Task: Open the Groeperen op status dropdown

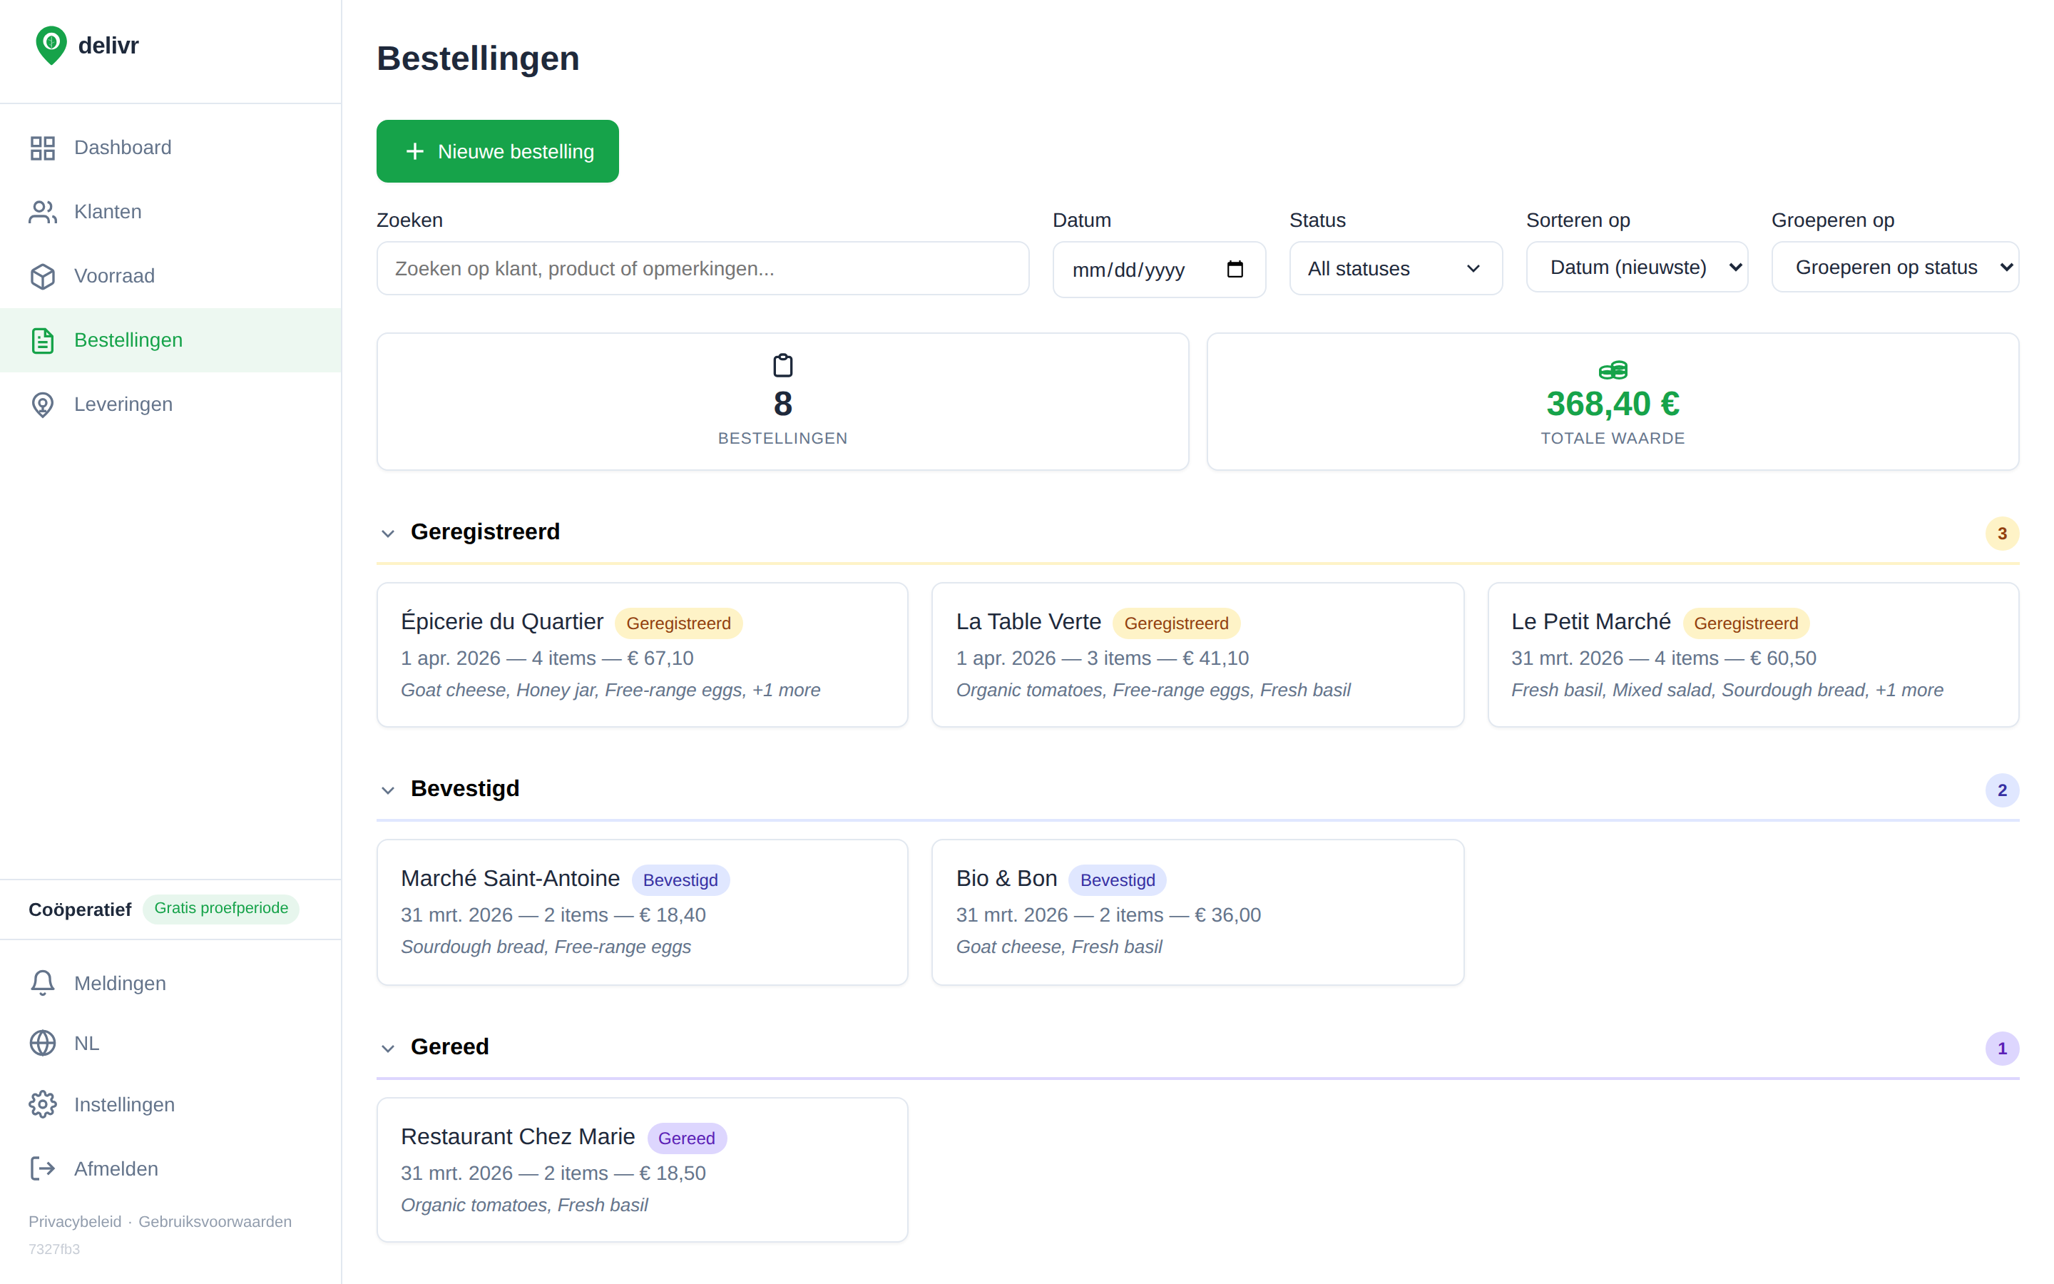Action: point(1894,267)
